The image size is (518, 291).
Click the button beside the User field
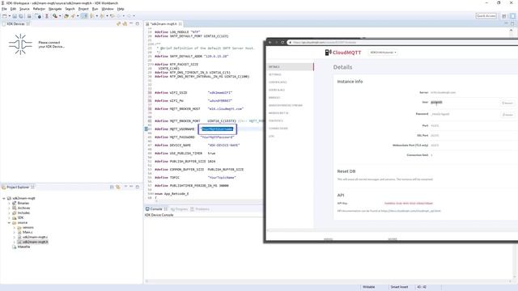pyautogui.click(x=507, y=103)
